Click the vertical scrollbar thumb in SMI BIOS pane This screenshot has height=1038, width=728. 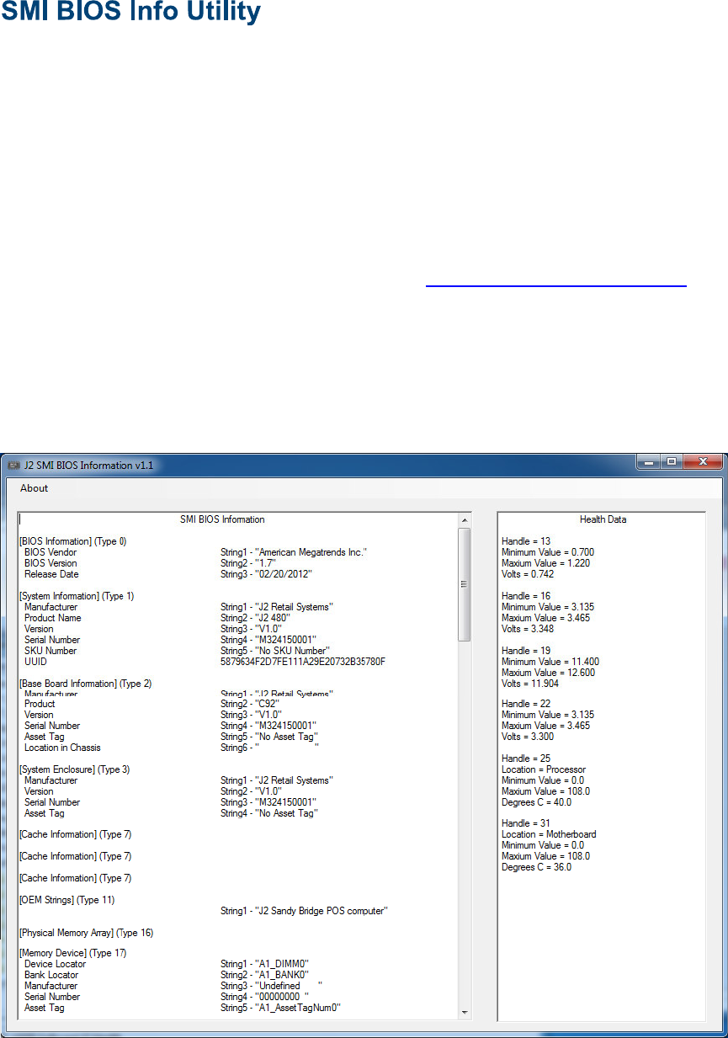pos(465,584)
